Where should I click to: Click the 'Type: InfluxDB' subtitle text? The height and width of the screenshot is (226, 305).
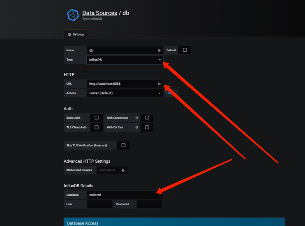tap(92, 19)
